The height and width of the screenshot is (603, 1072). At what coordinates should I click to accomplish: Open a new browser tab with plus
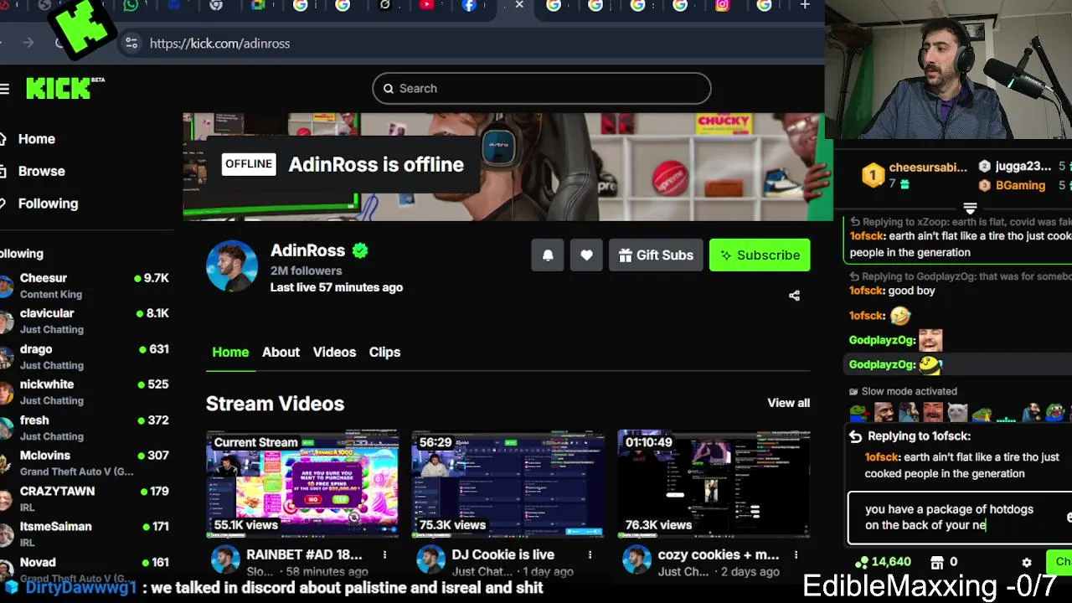pos(805,6)
